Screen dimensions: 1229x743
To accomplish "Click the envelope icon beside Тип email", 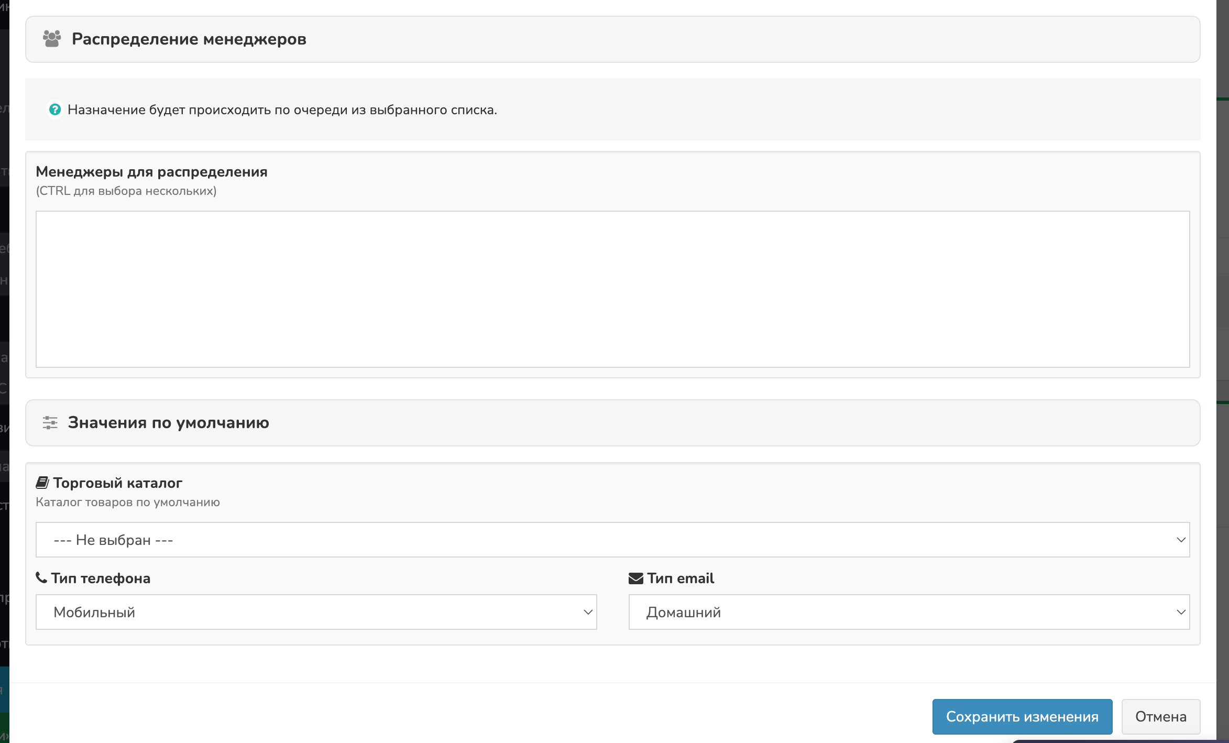I will click(x=635, y=578).
